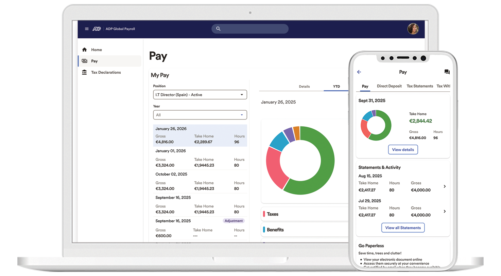Open the messages icon on the phone screen
Image resolution: width=501 pixels, height=276 pixels.
pyautogui.click(x=447, y=72)
